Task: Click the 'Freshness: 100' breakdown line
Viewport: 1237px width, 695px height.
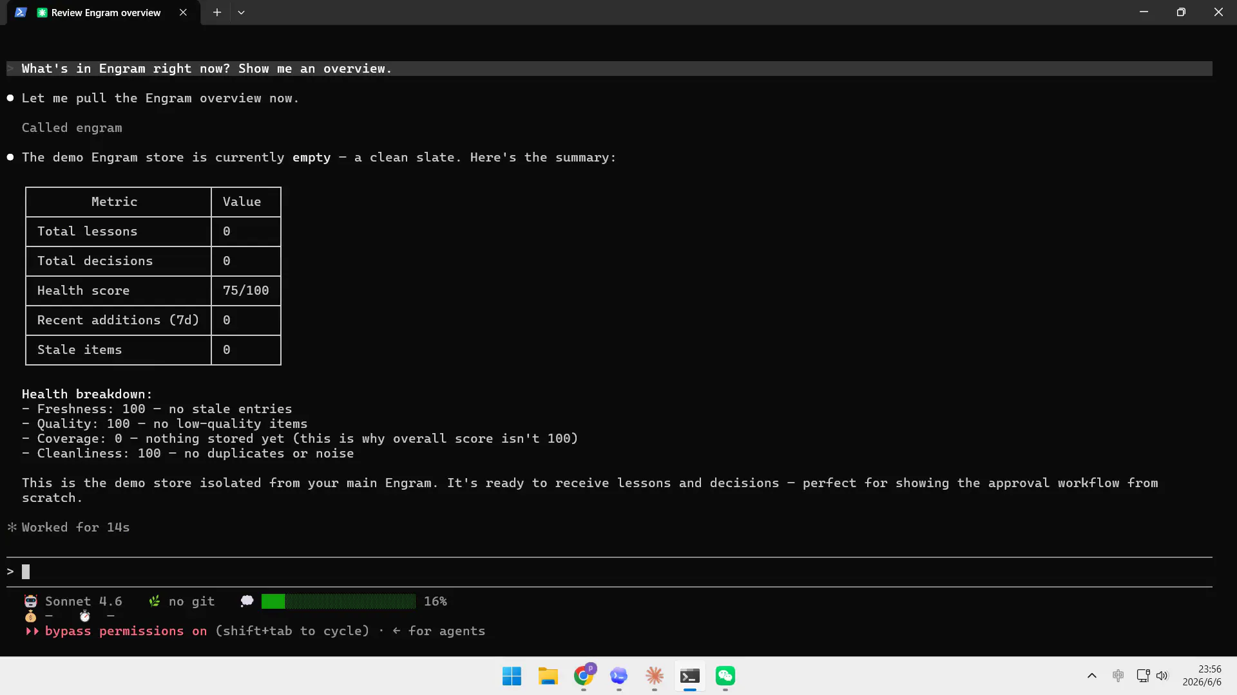Action: pos(157,409)
